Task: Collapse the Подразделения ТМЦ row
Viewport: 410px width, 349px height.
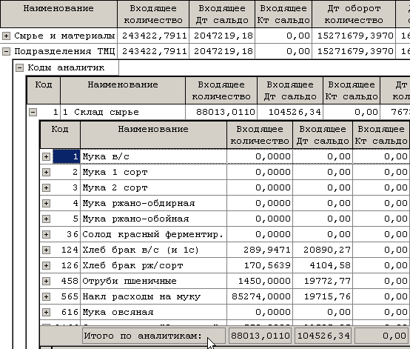Action: point(6,52)
